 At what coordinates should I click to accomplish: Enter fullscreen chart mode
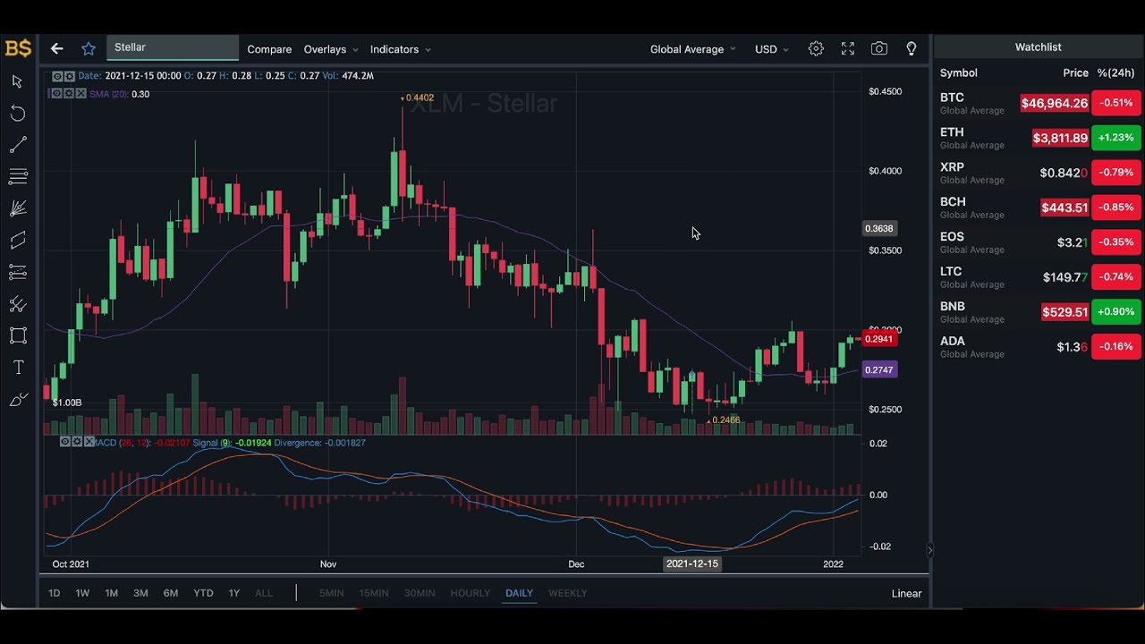pyautogui.click(x=848, y=49)
